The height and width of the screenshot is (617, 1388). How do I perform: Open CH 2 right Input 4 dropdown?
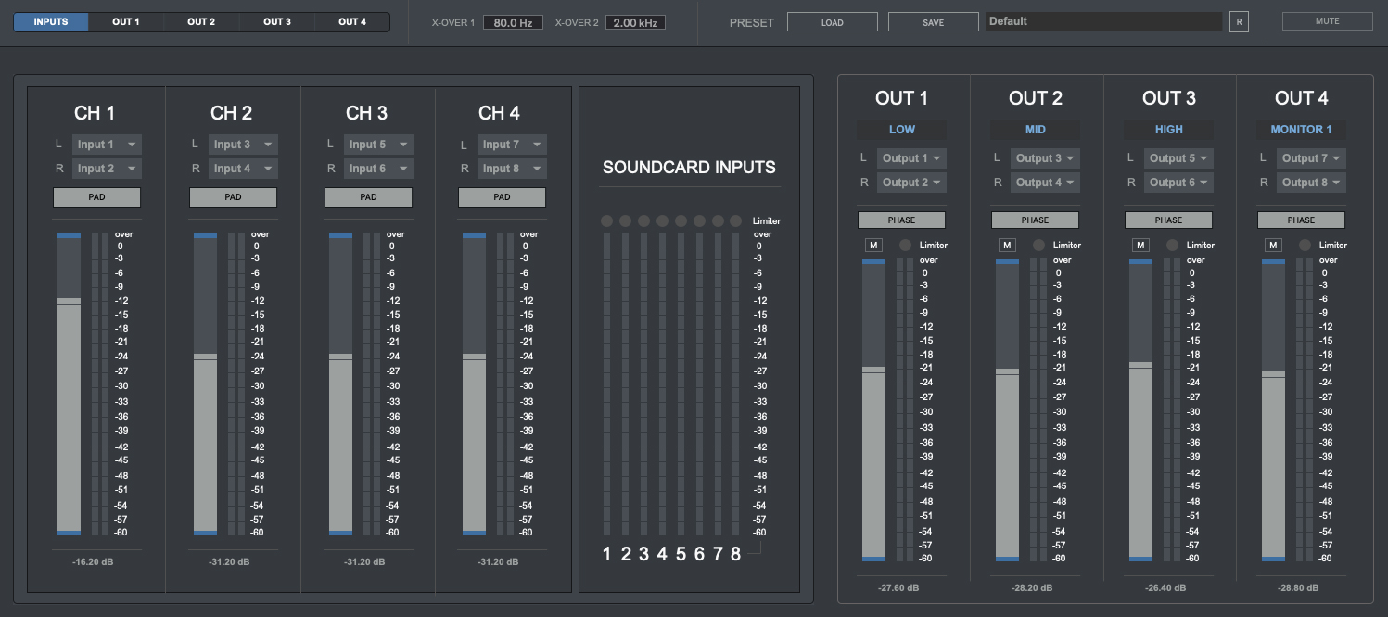click(243, 169)
